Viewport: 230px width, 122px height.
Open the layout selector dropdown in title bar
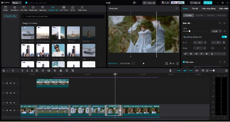(x=135, y=3)
